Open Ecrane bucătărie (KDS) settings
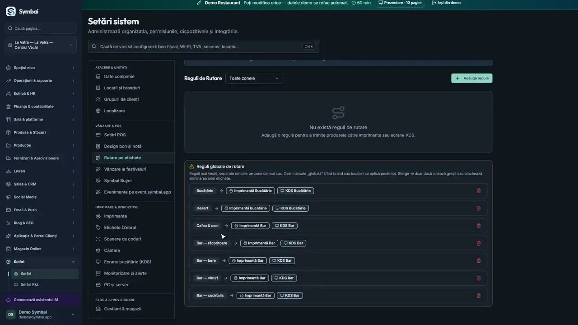The height and width of the screenshot is (325, 578). [127, 262]
